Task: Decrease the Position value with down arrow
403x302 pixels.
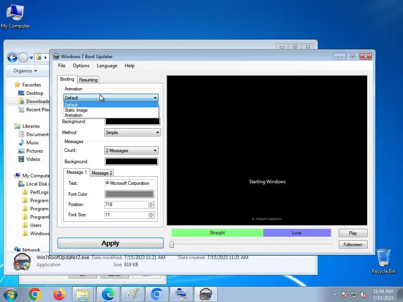Action: [x=151, y=206]
